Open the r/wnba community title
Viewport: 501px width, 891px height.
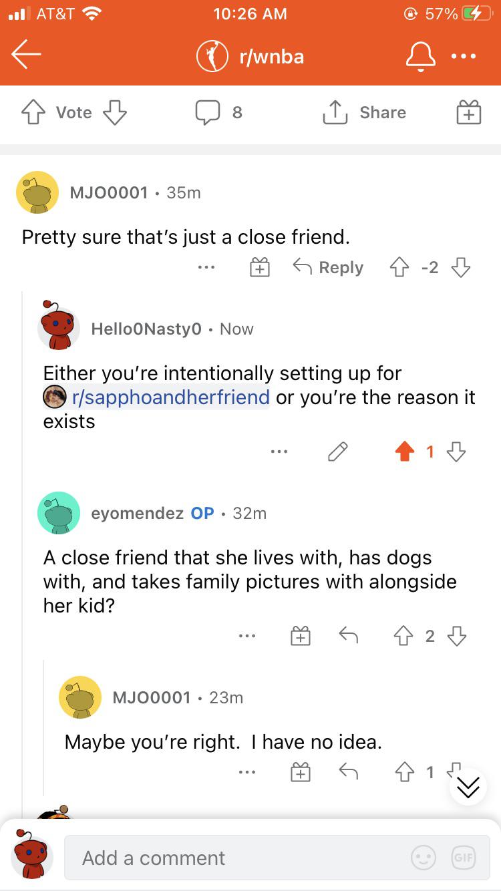tap(271, 57)
